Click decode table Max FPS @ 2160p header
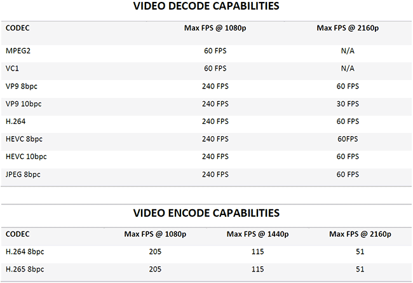Screen dimensions: 413x283 pyautogui.click(x=347, y=28)
